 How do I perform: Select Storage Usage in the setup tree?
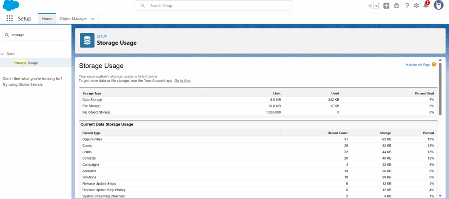point(26,63)
